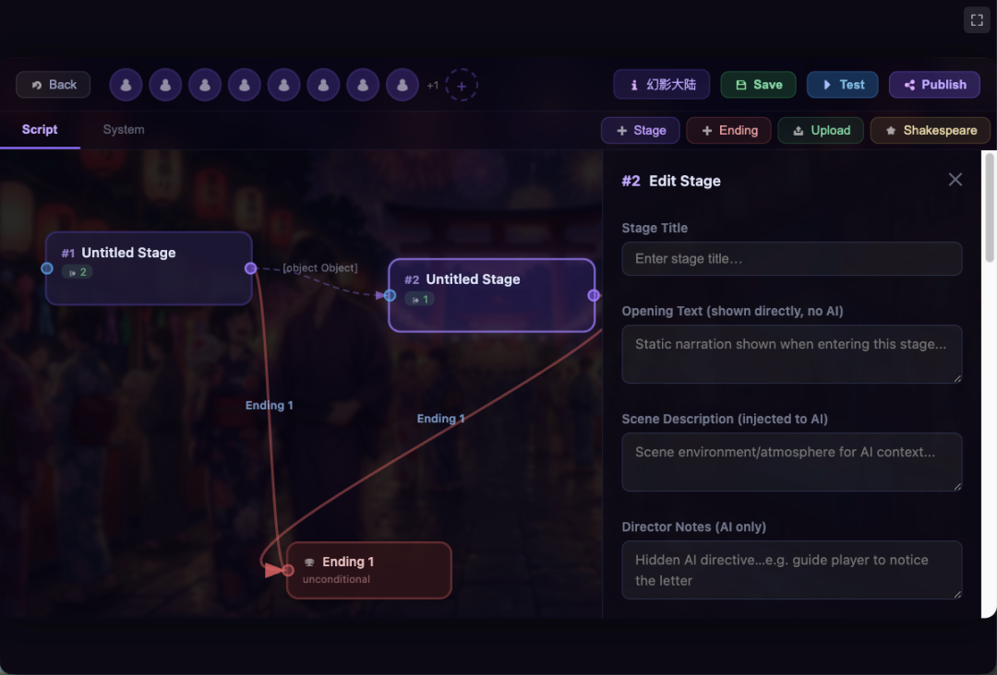Open the System tab

point(124,130)
